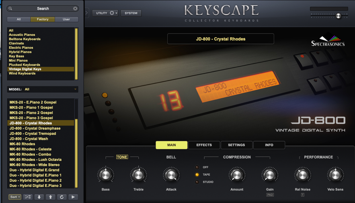Go to previous patch with up arrow
The width and height of the screenshot is (355, 203).
(51, 197)
